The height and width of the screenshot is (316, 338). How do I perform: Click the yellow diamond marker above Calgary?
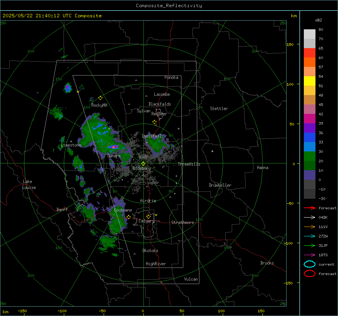148,216
